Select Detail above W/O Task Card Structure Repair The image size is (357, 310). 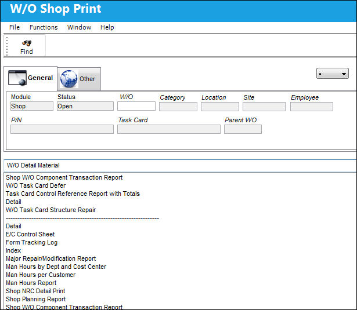point(13,202)
